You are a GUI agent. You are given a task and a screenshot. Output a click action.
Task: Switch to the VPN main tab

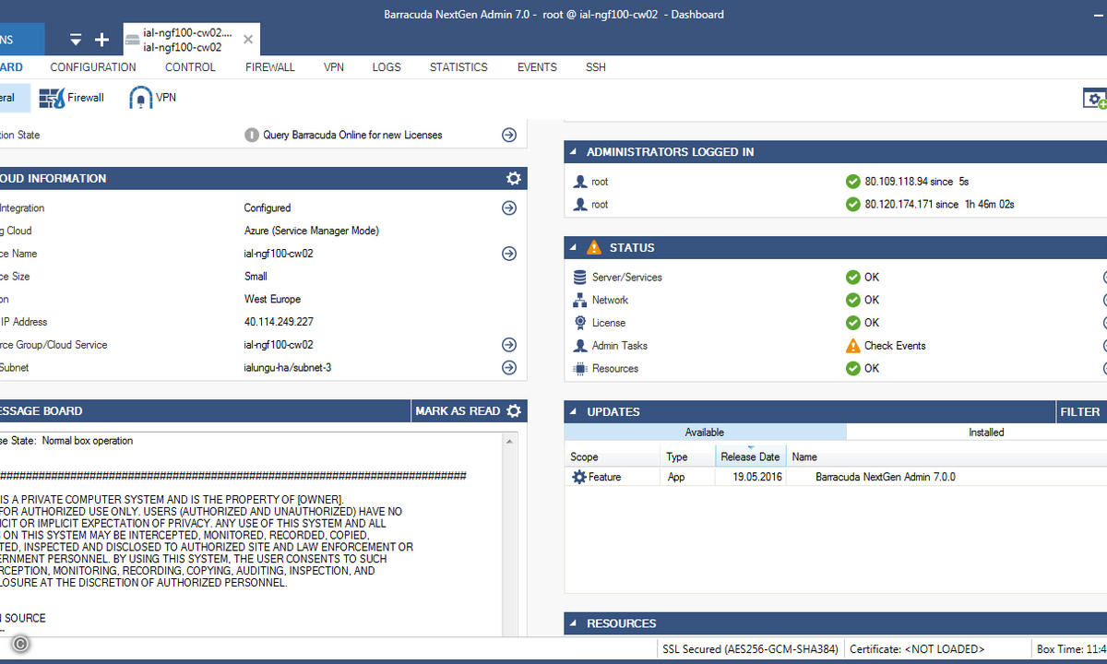pos(334,67)
